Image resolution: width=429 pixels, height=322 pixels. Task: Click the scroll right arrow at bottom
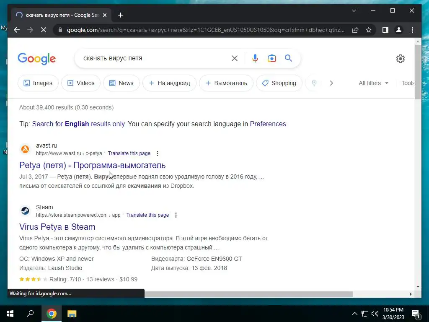pyautogui.click(x=411, y=294)
